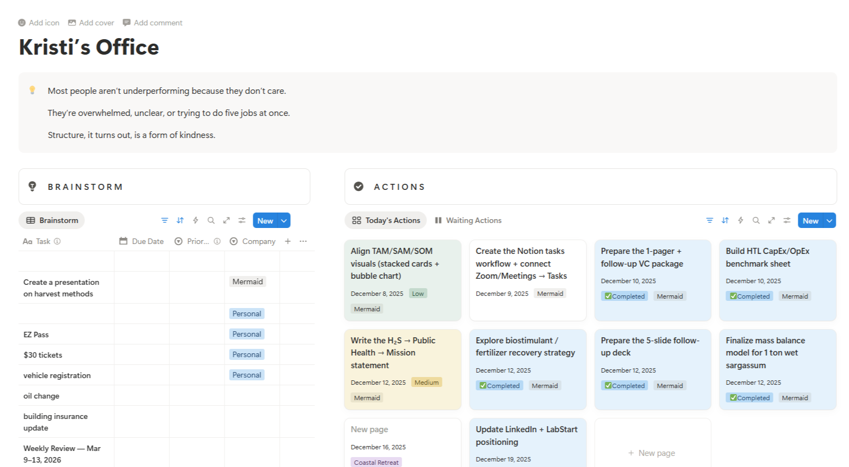Click Add icon above the page title
This screenshot has height=467, width=849.
39,23
